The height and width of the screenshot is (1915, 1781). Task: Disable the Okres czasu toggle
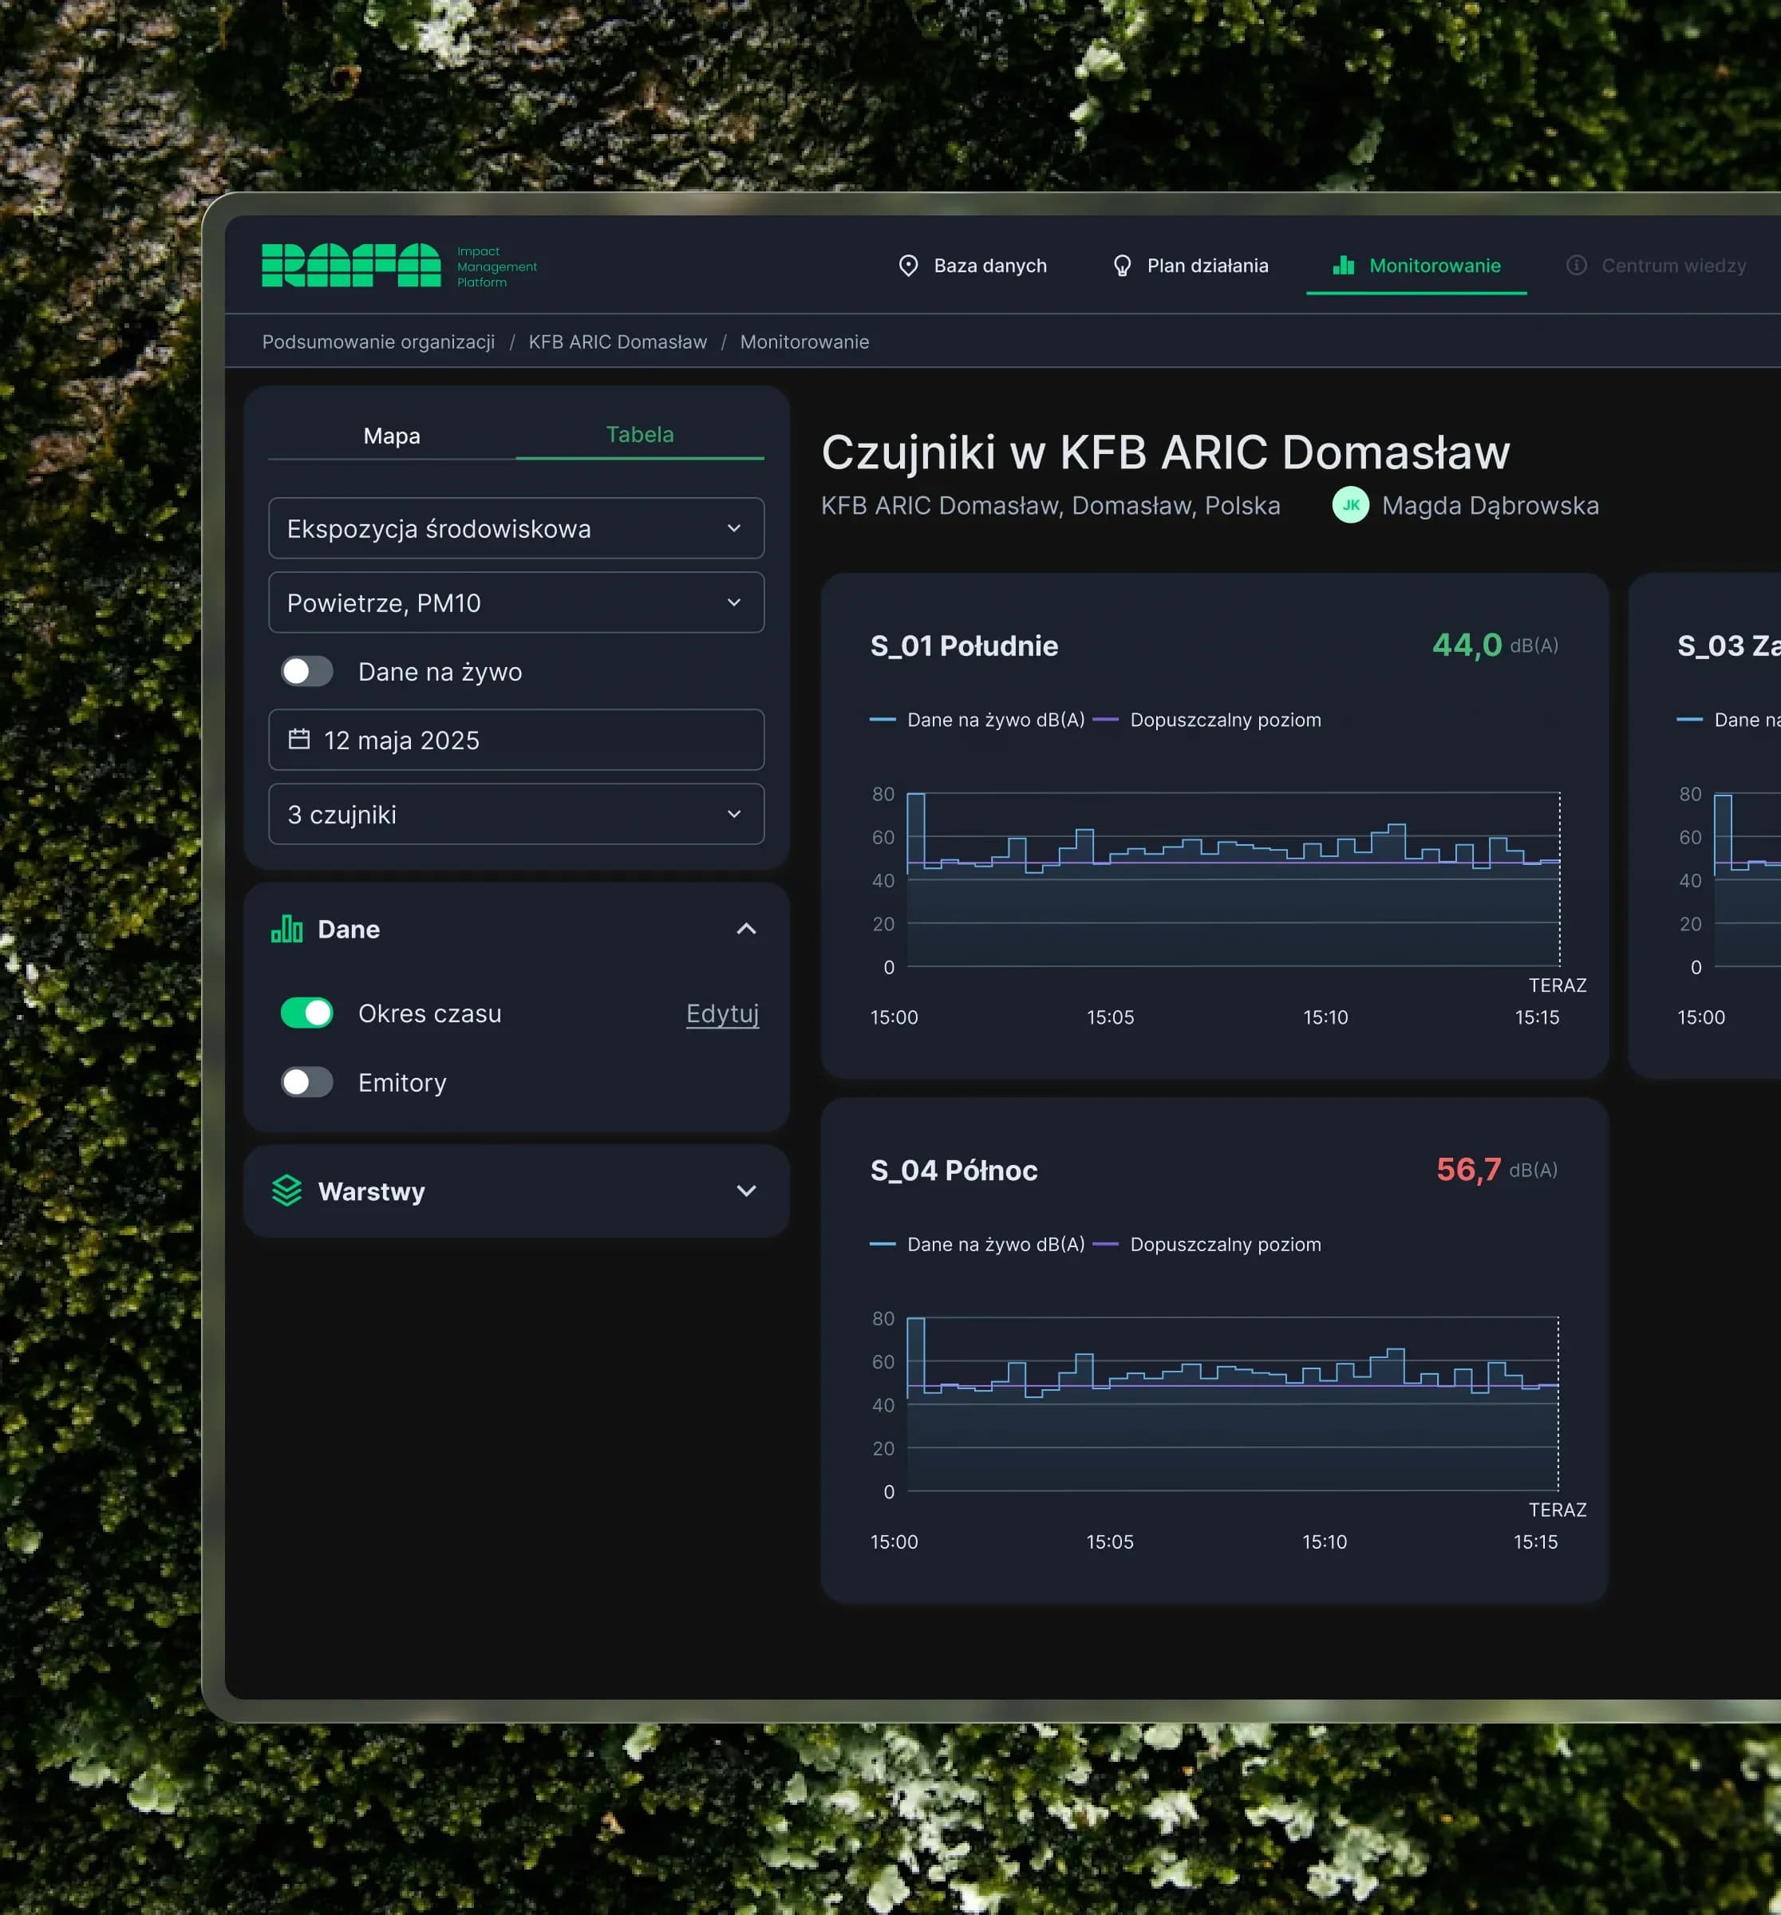click(x=306, y=1013)
